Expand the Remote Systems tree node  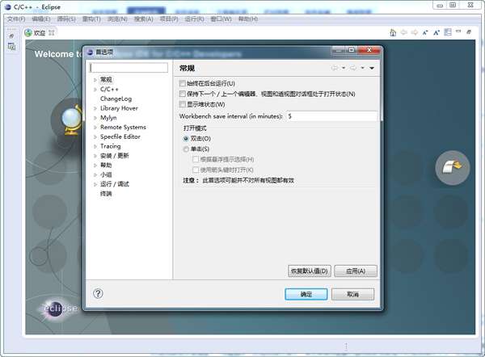coord(95,128)
